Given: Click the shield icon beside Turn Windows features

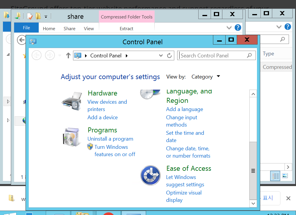Looking at the screenshot, I should pos(90,146).
